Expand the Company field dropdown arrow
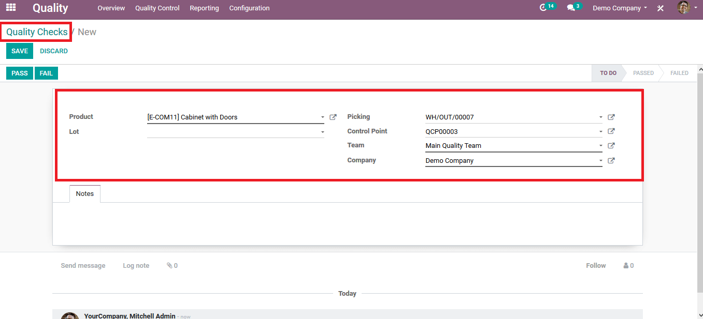The width and height of the screenshot is (703, 319). click(601, 161)
